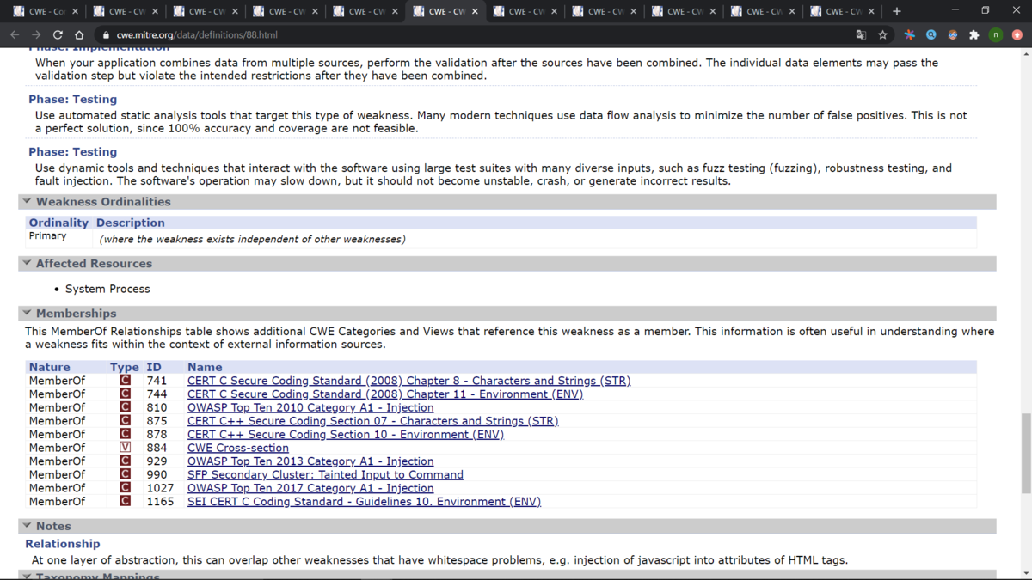
Task: Close the currently active CWE tab
Action: point(475,11)
